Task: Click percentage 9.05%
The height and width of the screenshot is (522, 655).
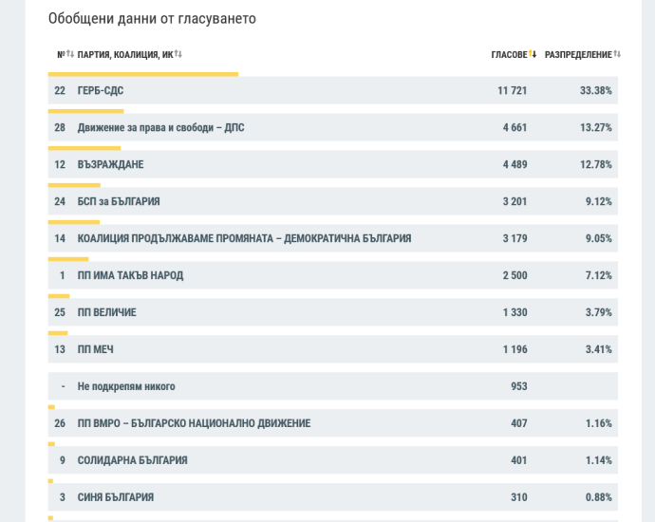Action: pos(599,238)
